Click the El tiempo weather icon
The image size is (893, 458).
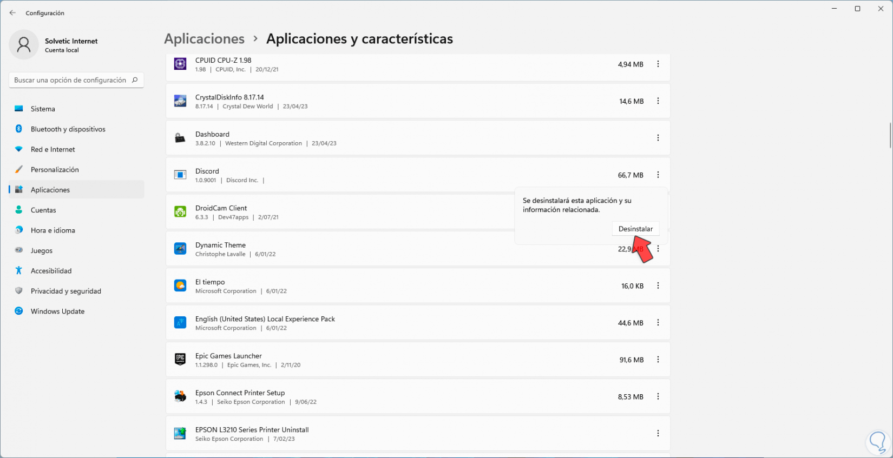click(180, 286)
